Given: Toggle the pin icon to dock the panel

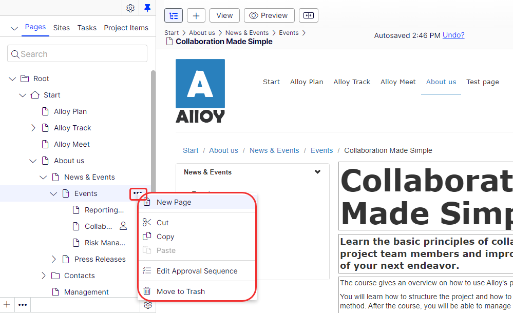Looking at the screenshot, I should point(147,8).
